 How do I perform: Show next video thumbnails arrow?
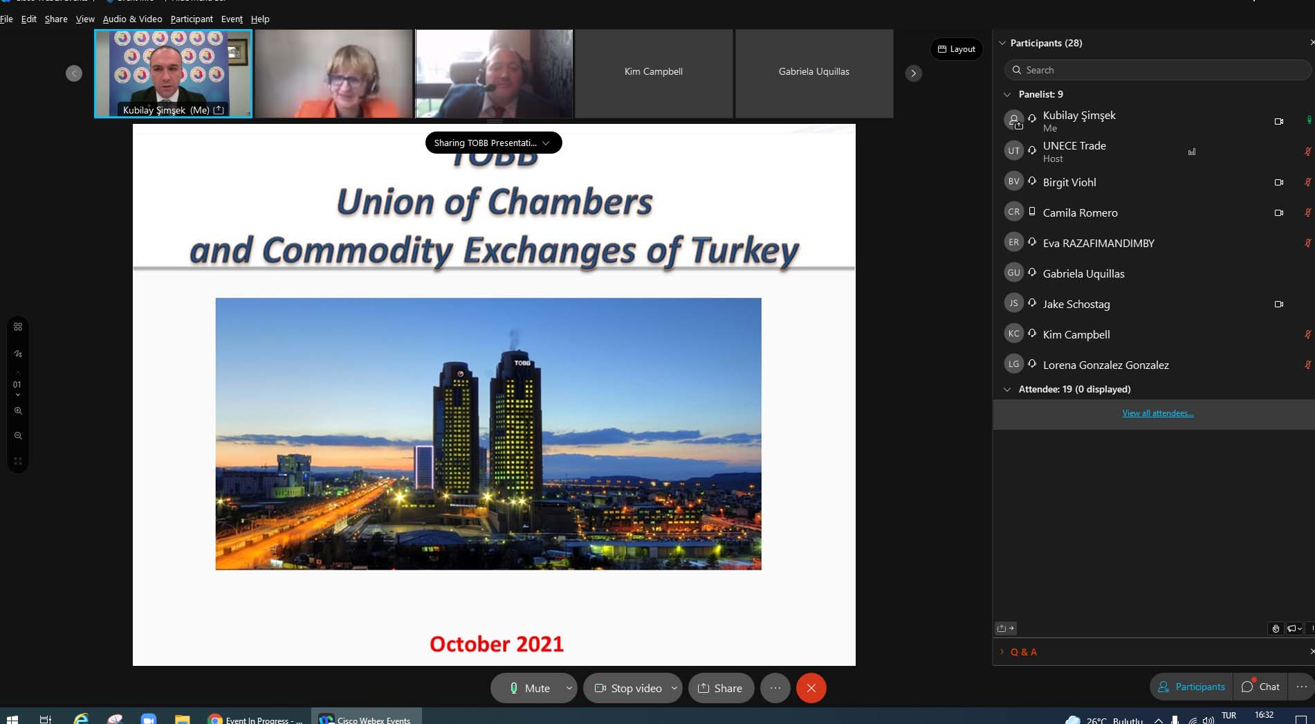(x=914, y=73)
